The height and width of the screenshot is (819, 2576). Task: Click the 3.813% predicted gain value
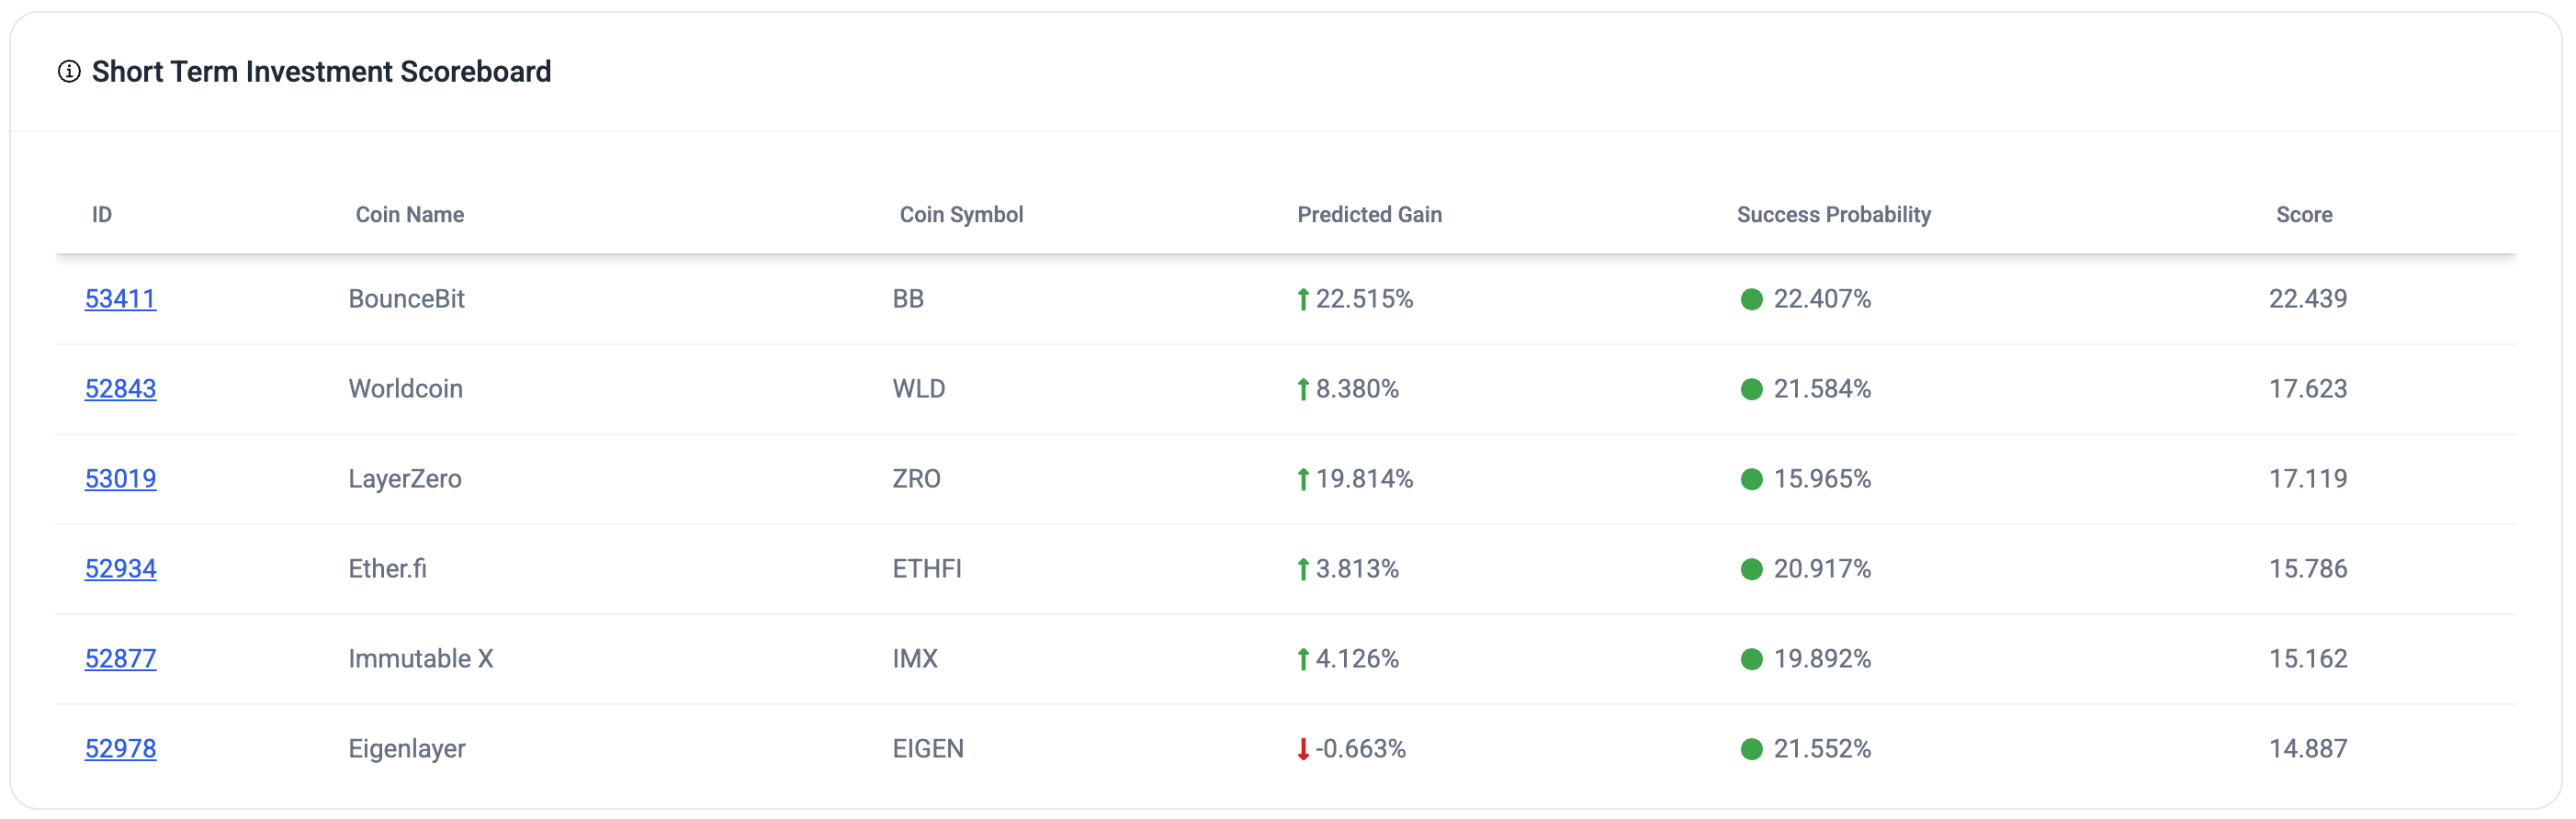pyautogui.click(x=1357, y=569)
